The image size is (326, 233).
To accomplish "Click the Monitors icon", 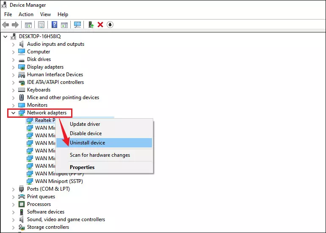I will coord(22,105).
